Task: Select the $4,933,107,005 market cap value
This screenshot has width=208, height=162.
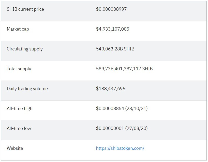Action: coord(112,29)
